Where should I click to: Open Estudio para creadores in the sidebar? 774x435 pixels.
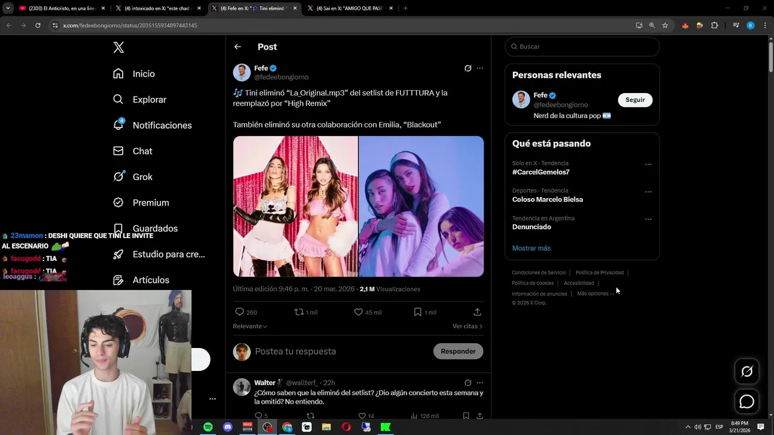tap(159, 254)
